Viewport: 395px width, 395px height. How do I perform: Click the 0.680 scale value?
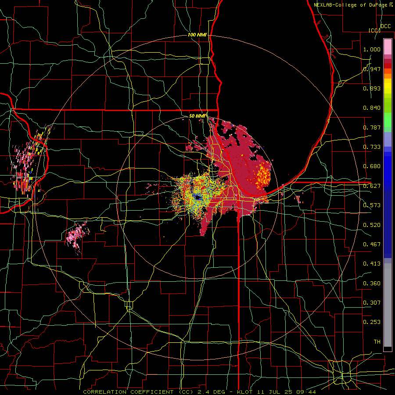click(372, 166)
